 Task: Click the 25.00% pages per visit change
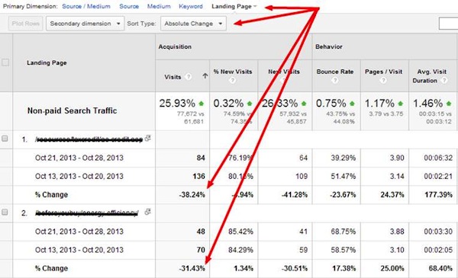pyautogui.click(x=392, y=268)
